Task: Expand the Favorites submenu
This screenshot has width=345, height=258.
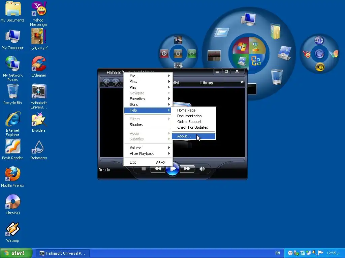Action: [148, 99]
